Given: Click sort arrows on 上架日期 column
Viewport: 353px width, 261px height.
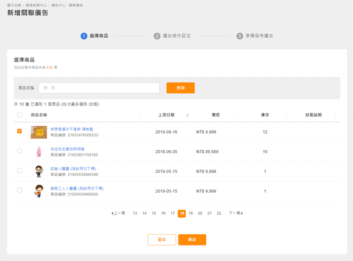Looking at the screenshot, I should click(187, 115).
